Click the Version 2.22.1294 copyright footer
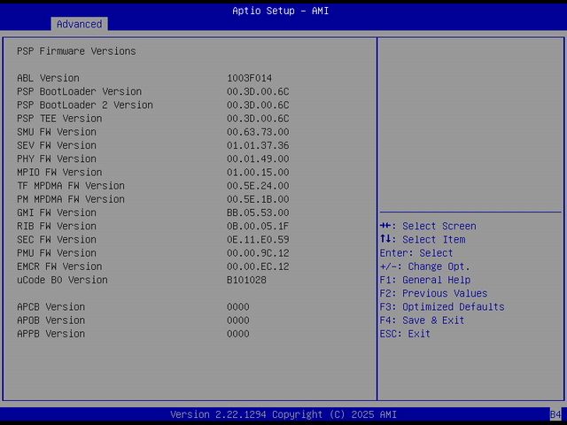This screenshot has height=425, width=567. (x=283, y=414)
